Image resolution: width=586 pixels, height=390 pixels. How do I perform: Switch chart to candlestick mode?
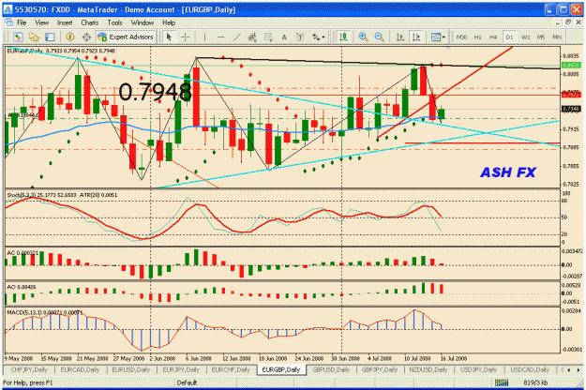343,37
